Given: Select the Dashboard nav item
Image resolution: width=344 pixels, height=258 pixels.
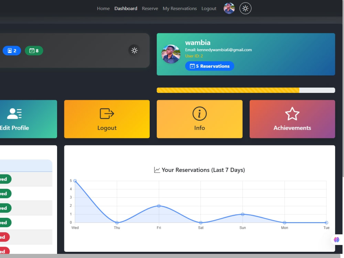Looking at the screenshot, I should [126, 9].
